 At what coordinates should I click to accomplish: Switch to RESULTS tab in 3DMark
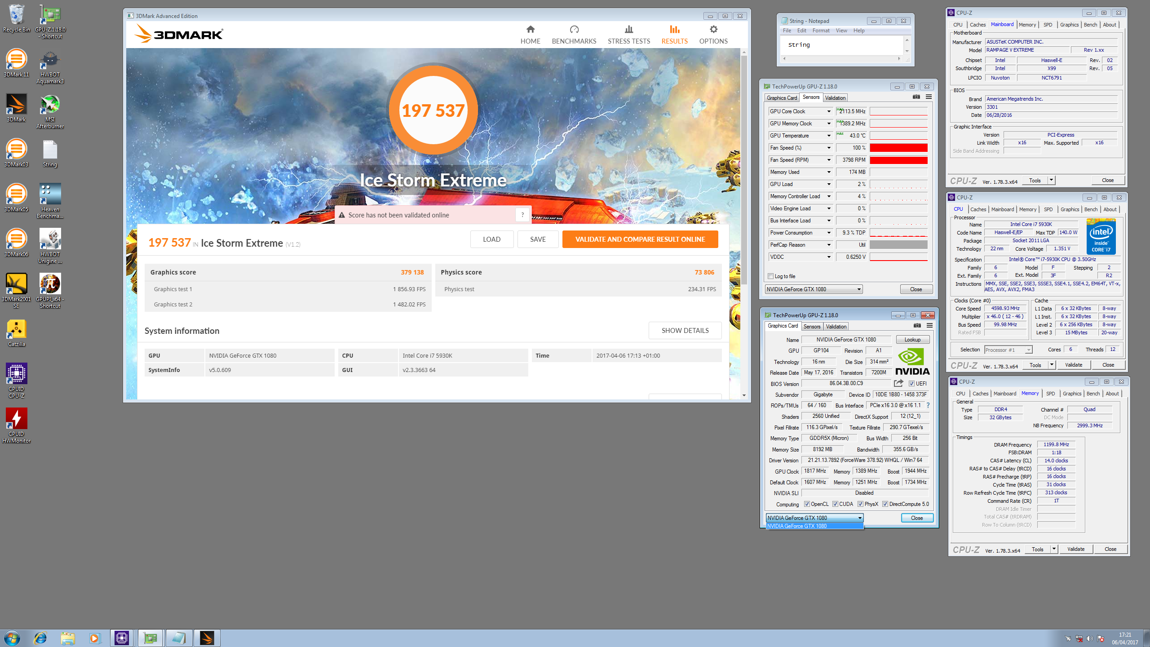pos(674,35)
